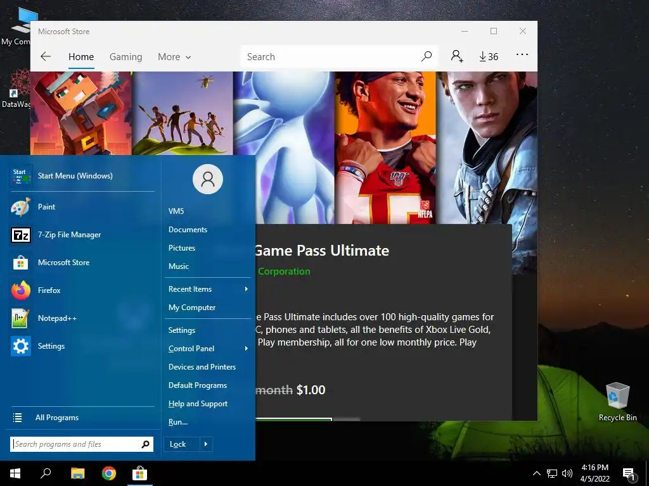Select the Ori game banner thumbnail
The image size is (649, 486).
[284, 147]
